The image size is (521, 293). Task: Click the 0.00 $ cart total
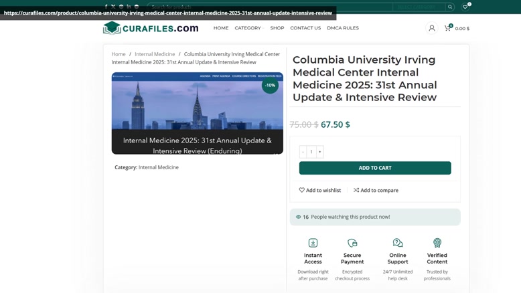pos(462,29)
